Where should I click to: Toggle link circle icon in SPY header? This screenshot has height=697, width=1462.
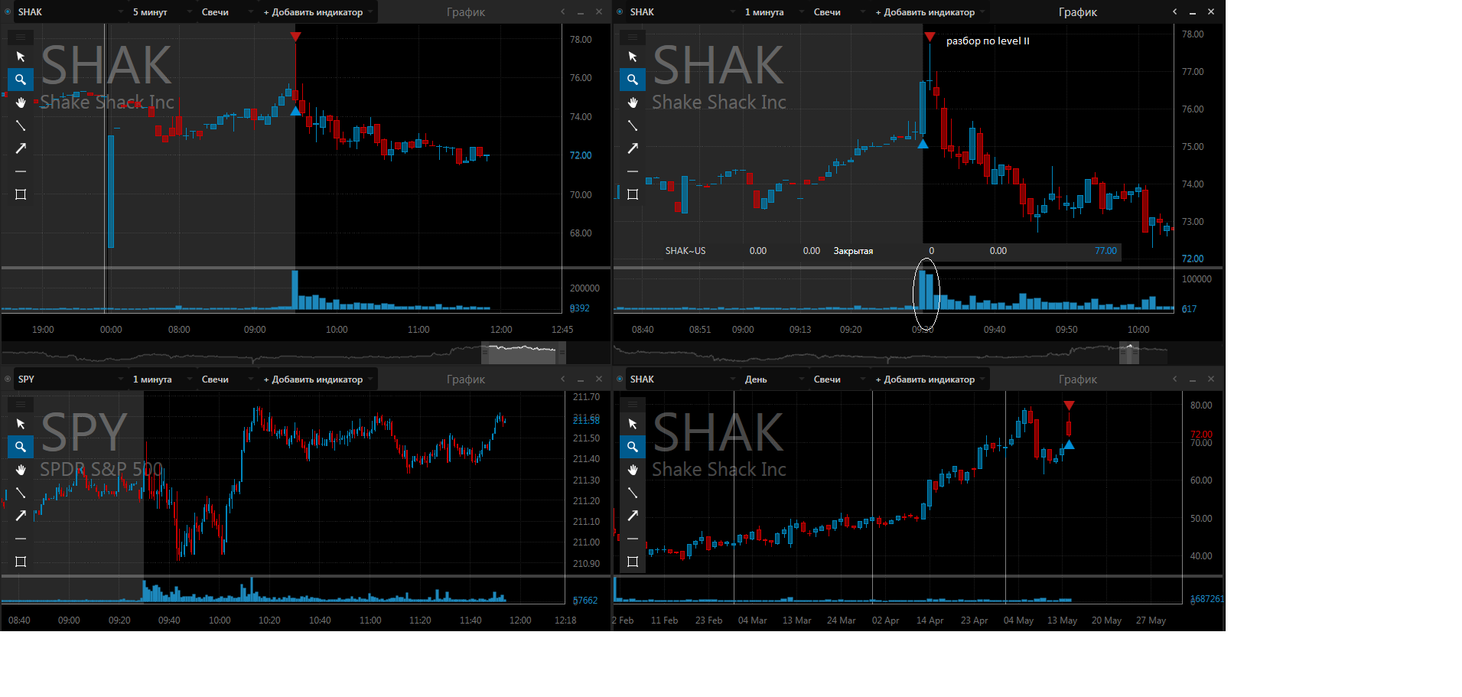(x=8, y=379)
